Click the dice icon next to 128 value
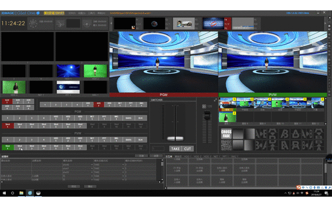Image resolution: width=332 pixels, height=207 pixels. pyautogui.click(x=204, y=106)
